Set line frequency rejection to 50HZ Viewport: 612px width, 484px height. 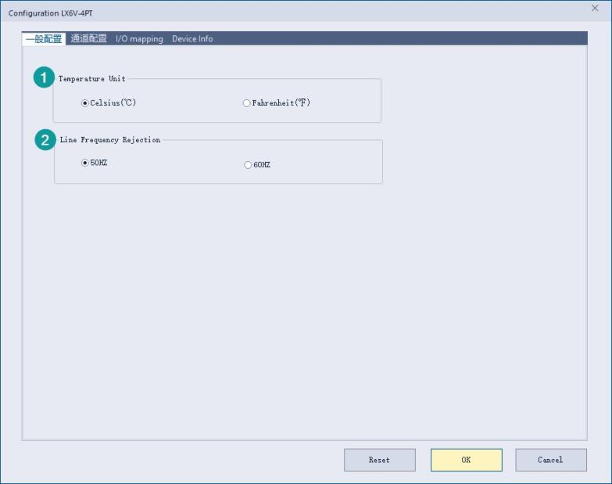(x=85, y=163)
